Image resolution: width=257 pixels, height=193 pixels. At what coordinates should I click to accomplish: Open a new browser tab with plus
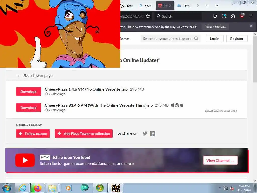pos(207,6)
